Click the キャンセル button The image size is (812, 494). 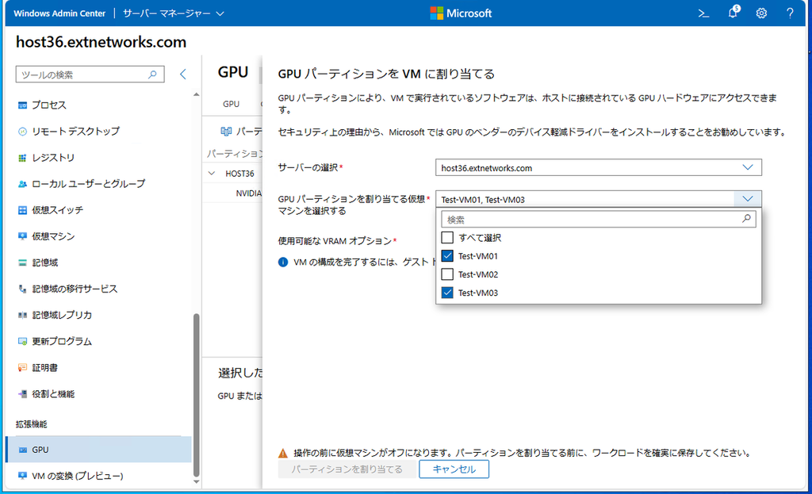click(x=454, y=469)
